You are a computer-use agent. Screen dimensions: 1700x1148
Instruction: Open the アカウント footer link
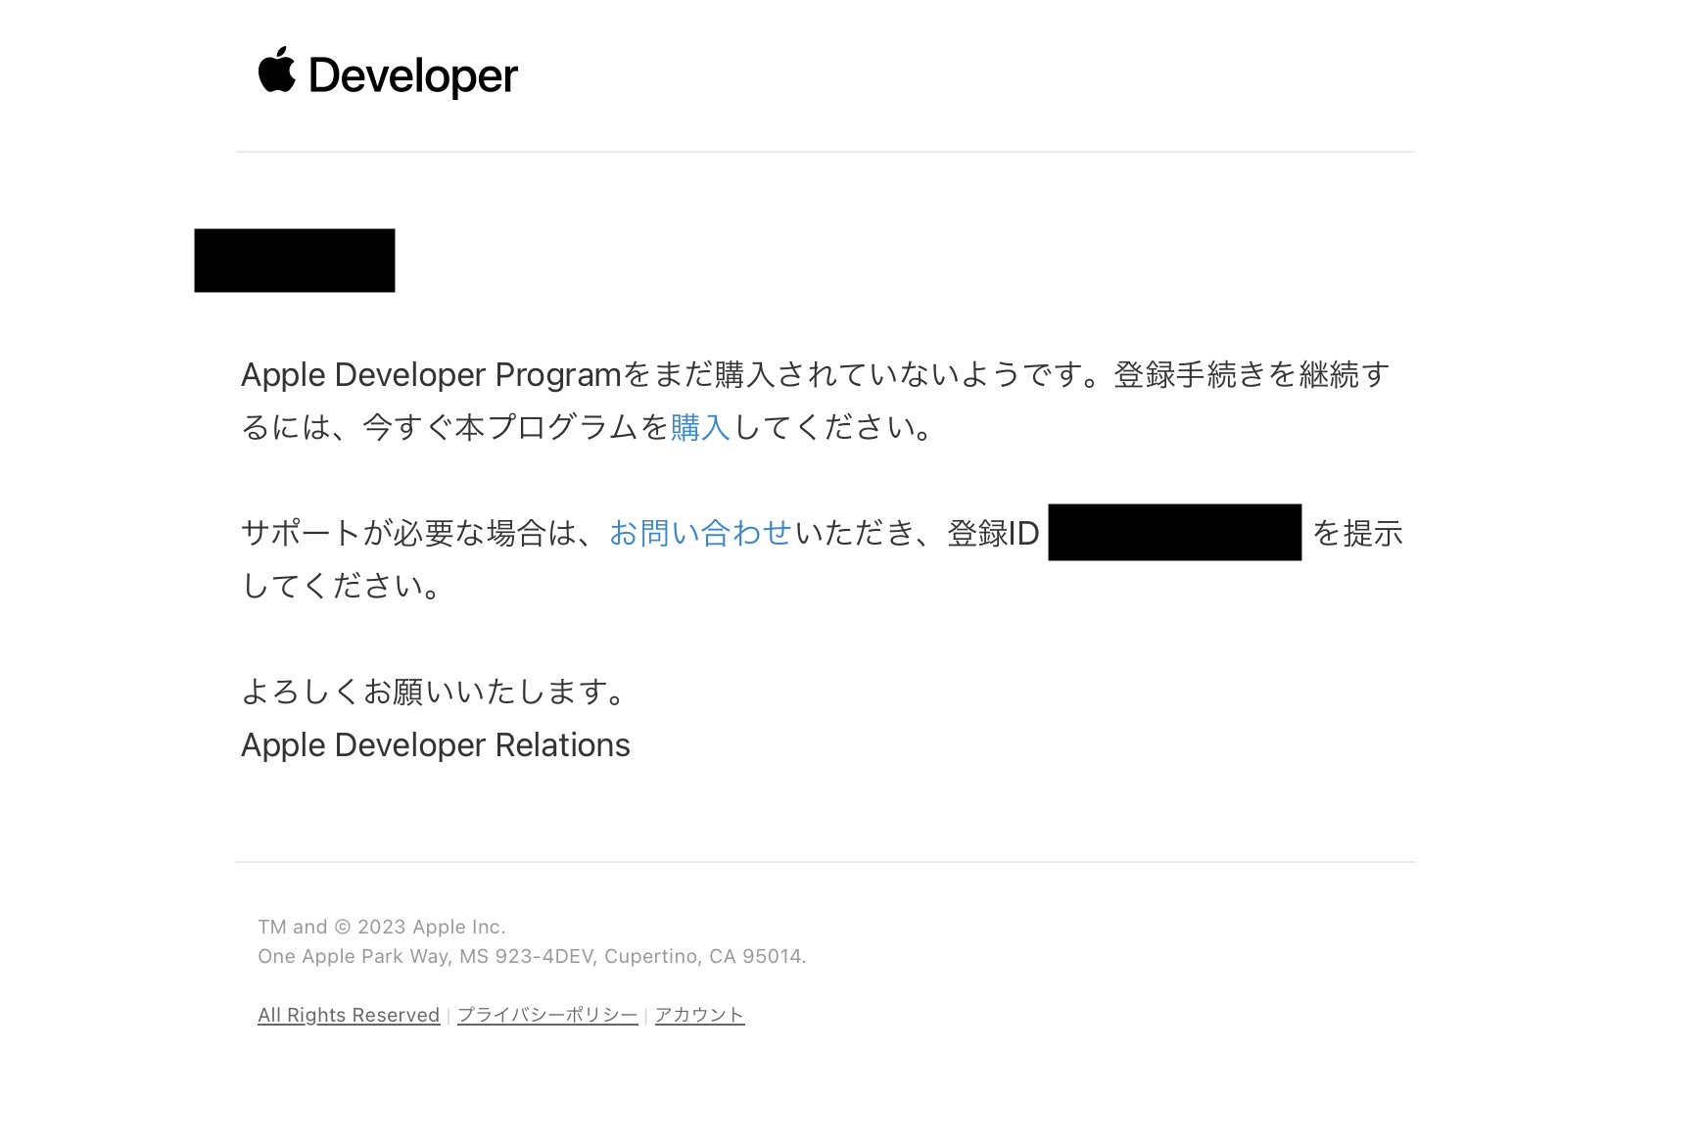coord(699,1015)
